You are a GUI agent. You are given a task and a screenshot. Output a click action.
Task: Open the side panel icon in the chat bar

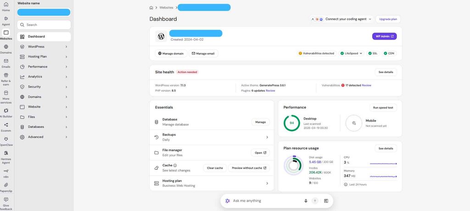(326, 201)
